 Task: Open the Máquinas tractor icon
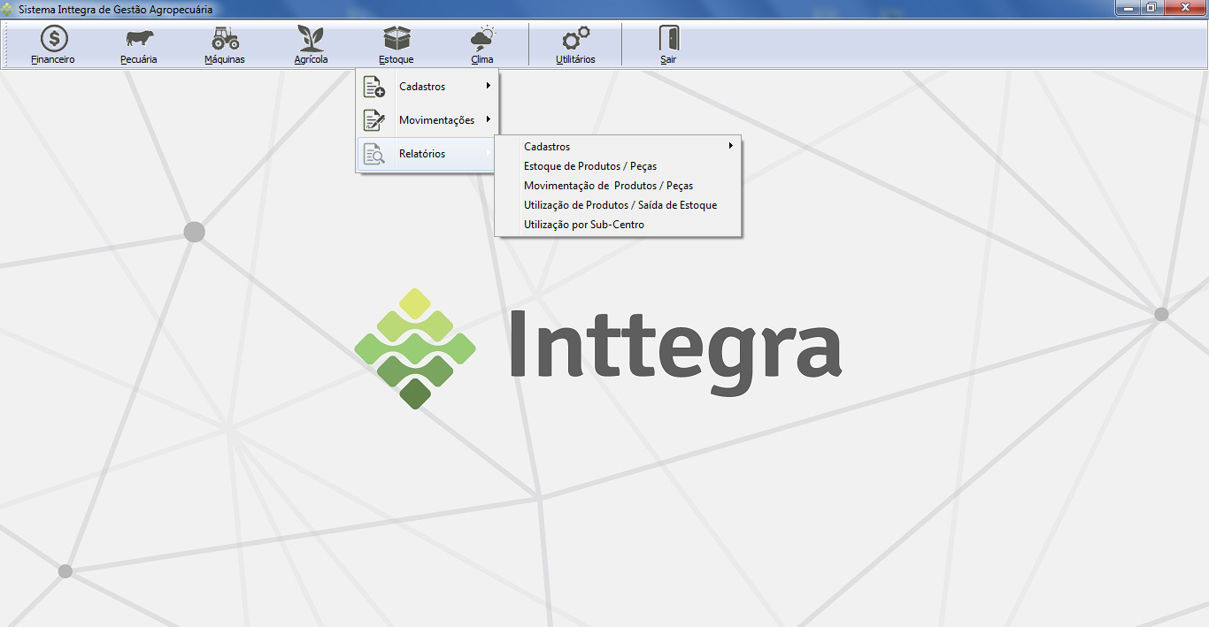tap(225, 39)
